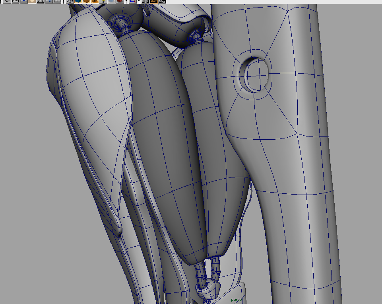Enable high quality rendering red cube icon

point(120,1)
